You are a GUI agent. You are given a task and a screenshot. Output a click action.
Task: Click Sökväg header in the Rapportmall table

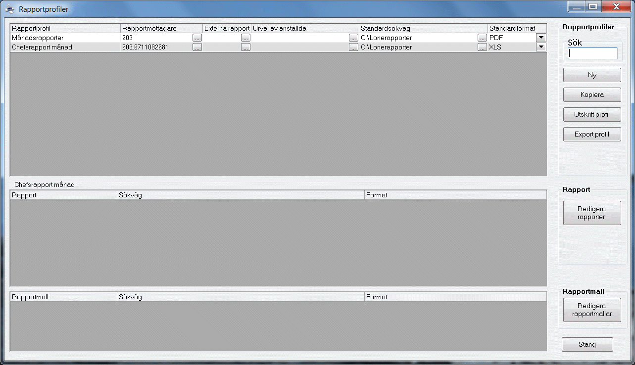click(x=241, y=297)
